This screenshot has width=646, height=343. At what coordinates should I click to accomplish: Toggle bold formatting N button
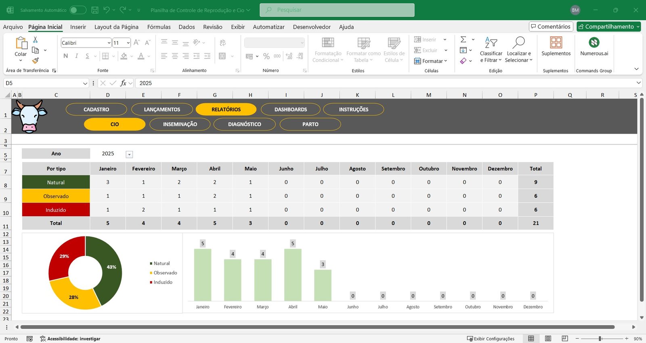(x=66, y=56)
